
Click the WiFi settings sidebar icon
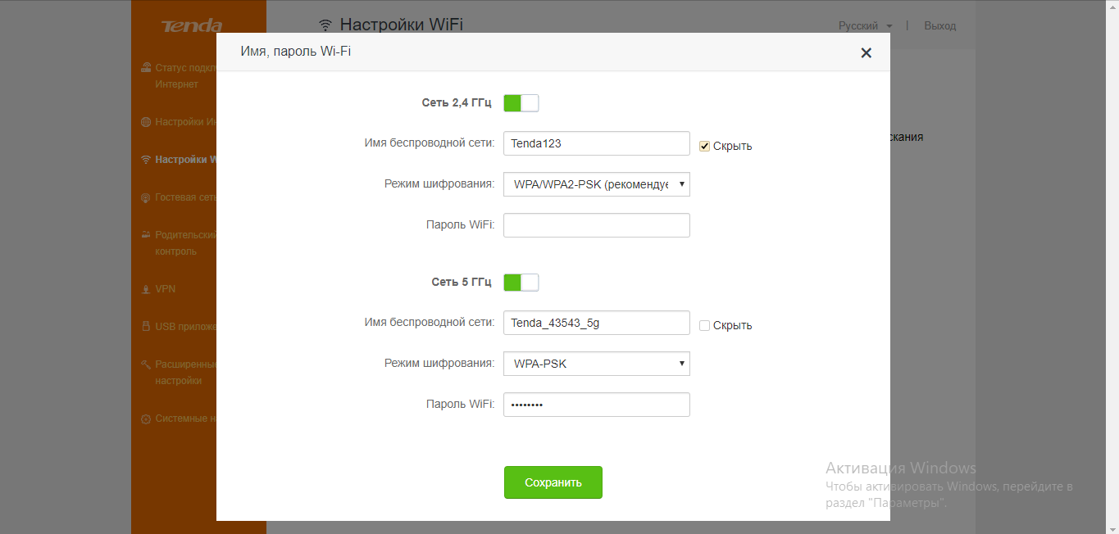[x=146, y=160]
